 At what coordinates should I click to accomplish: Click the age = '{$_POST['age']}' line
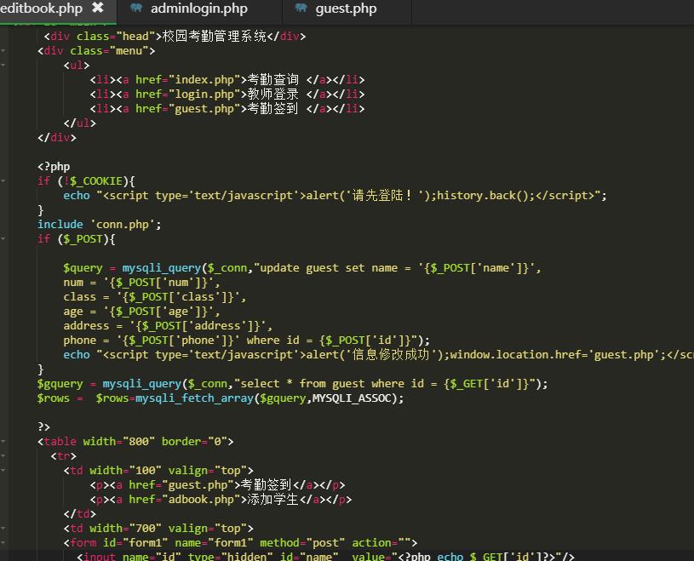(x=141, y=312)
